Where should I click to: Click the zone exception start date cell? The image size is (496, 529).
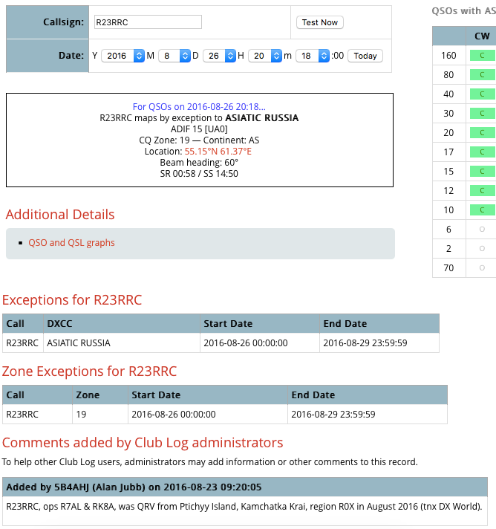(208, 415)
